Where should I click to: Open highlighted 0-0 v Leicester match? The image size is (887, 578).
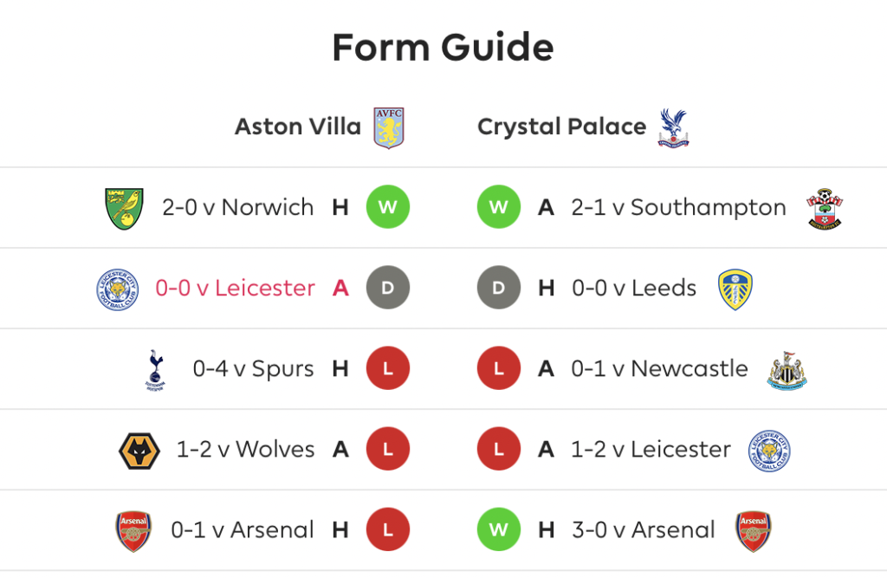click(x=236, y=289)
